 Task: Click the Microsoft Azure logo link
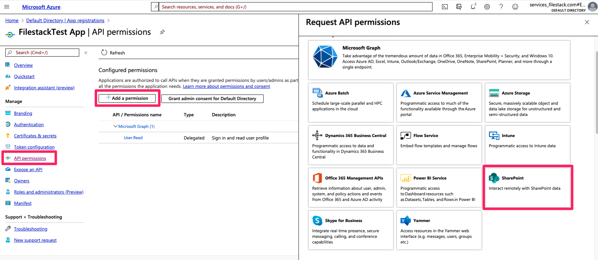point(41,7)
